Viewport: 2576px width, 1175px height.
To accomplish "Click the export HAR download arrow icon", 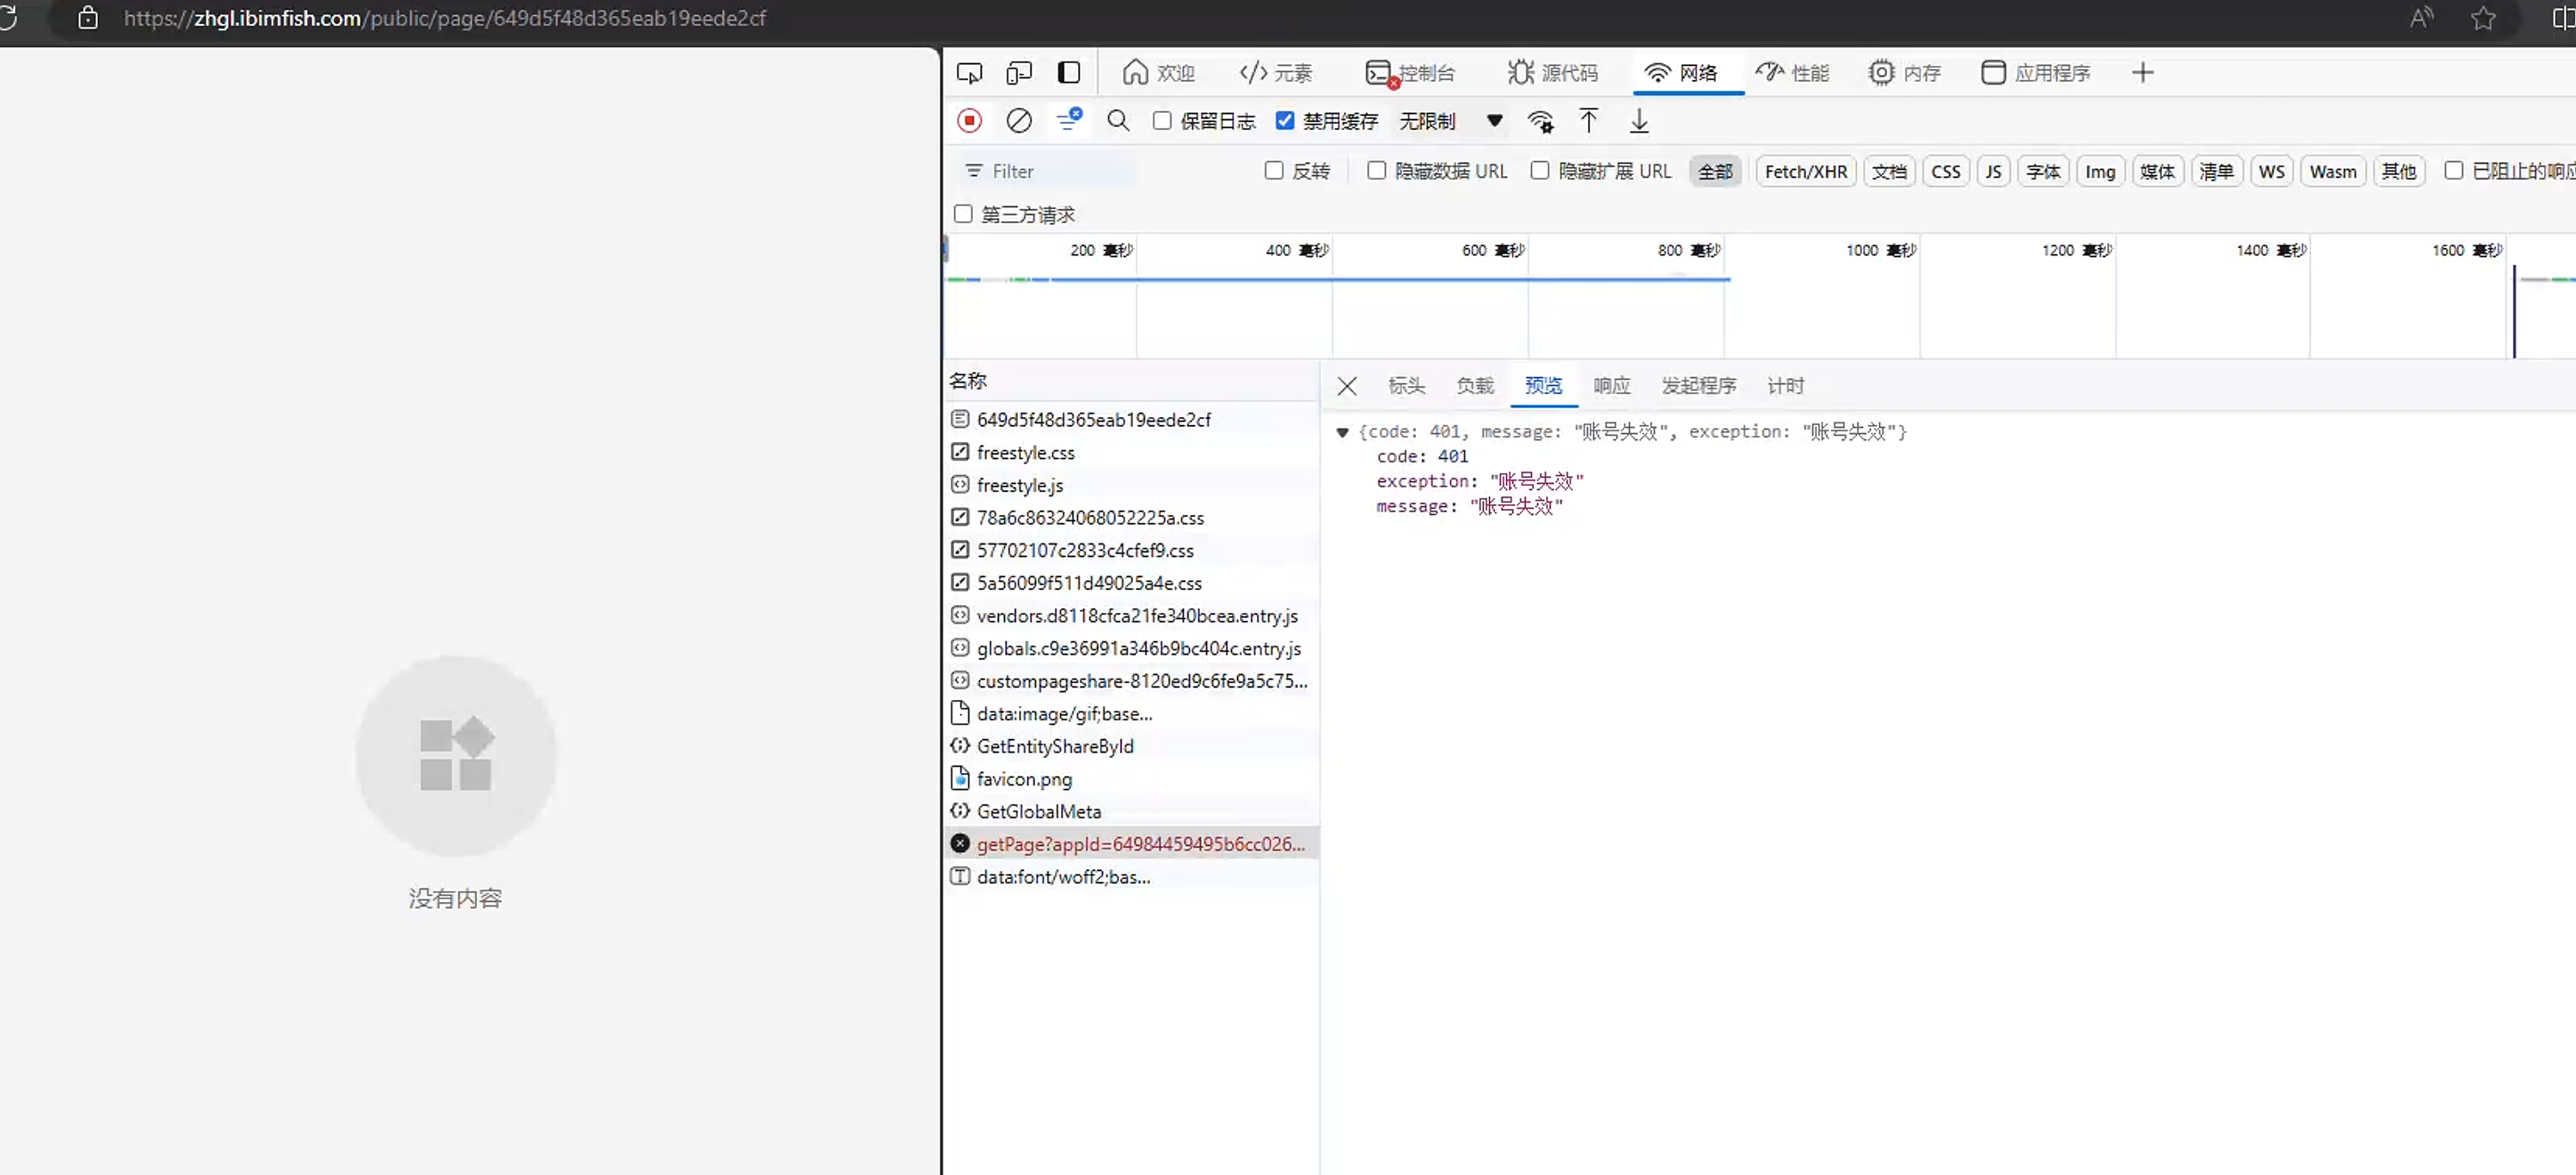I will [x=1639, y=121].
